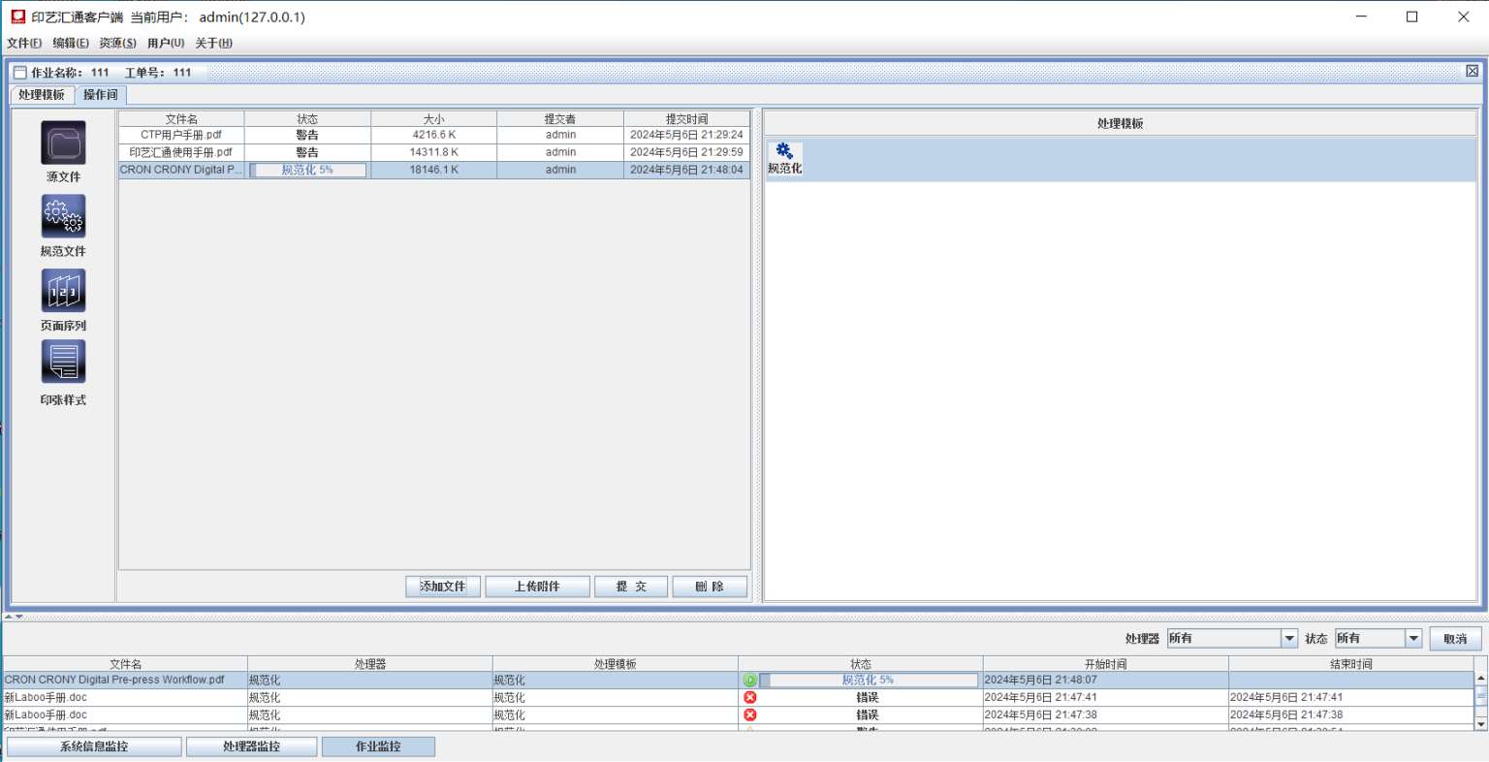Click the monitor table 处理器 column header
1489x762 pixels.
(370, 664)
